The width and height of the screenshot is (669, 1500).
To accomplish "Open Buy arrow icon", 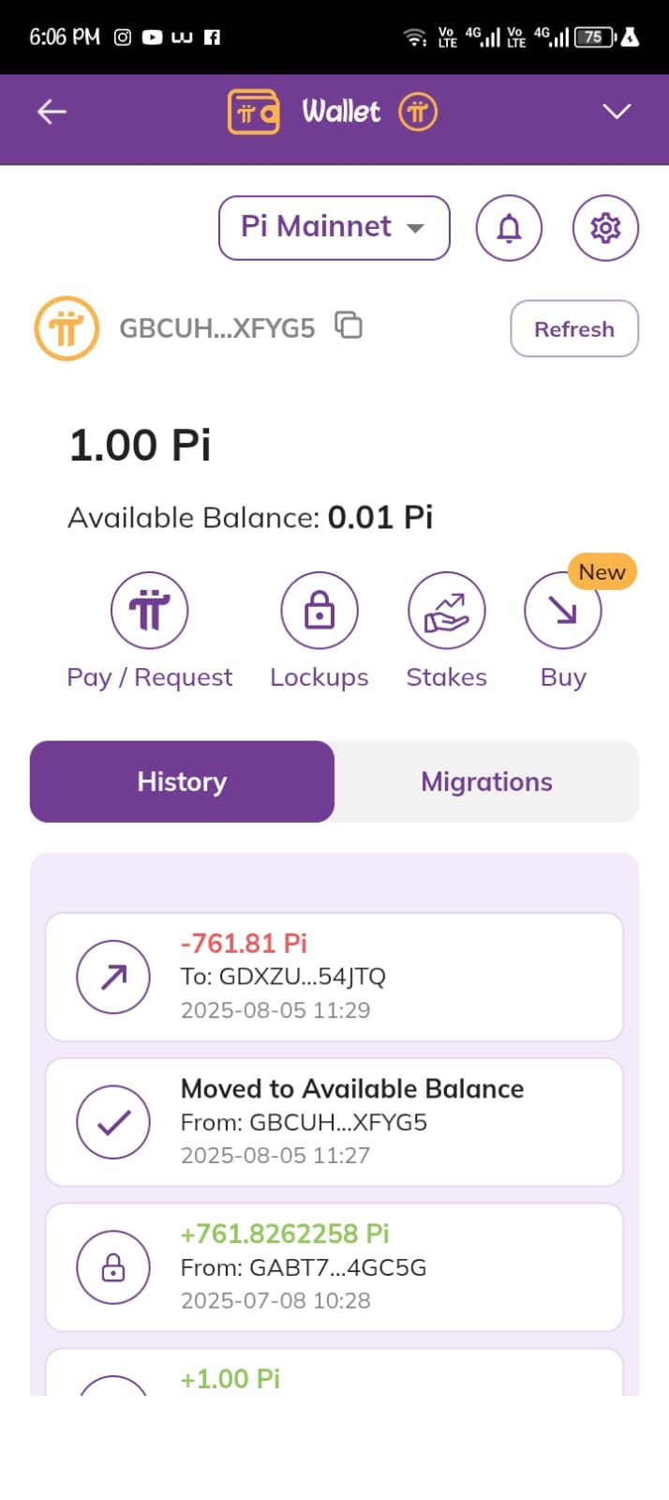I will tap(562, 611).
